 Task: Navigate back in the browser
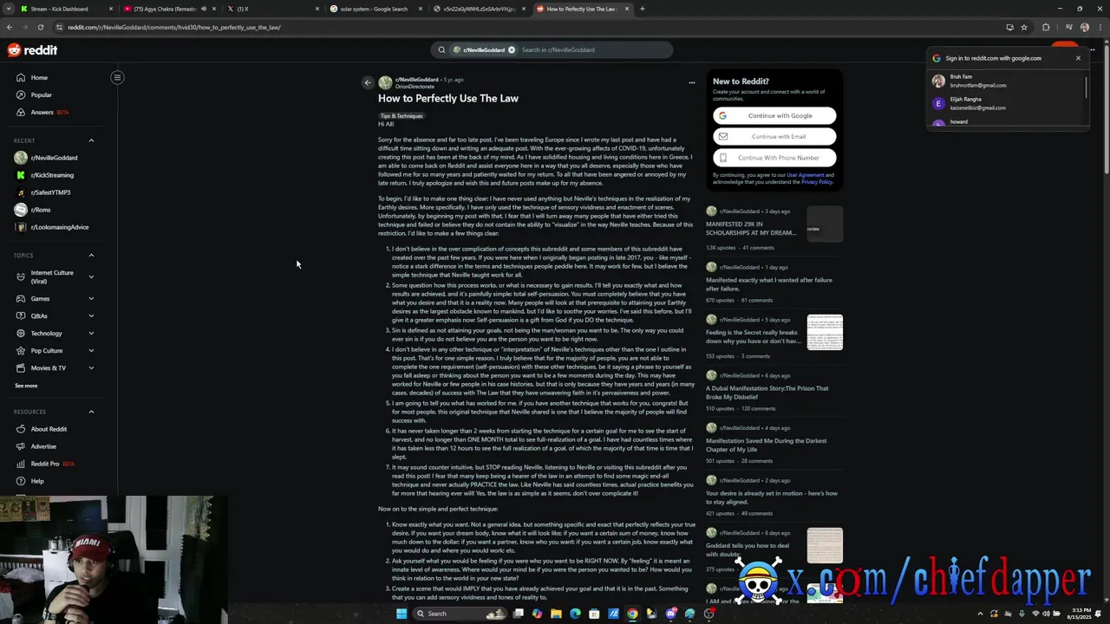[x=10, y=27]
